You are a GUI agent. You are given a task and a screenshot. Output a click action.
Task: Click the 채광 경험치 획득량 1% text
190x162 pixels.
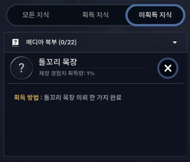(67, 73)
